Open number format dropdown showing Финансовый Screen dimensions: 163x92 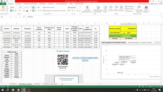point(80,7)
